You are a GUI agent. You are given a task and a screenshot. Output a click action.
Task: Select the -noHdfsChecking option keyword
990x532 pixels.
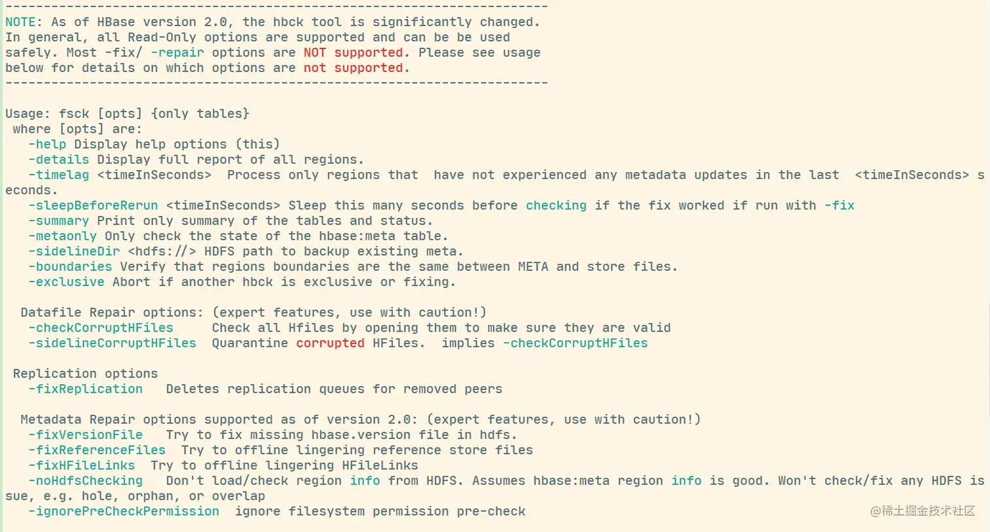click(x=85, y=480)
